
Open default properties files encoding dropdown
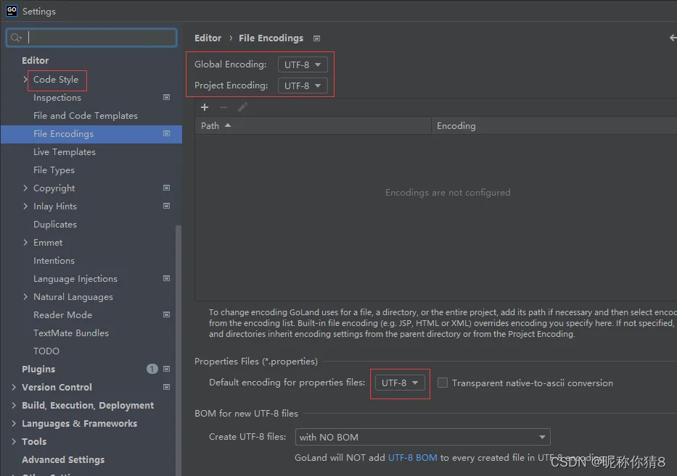click(400, 383)
